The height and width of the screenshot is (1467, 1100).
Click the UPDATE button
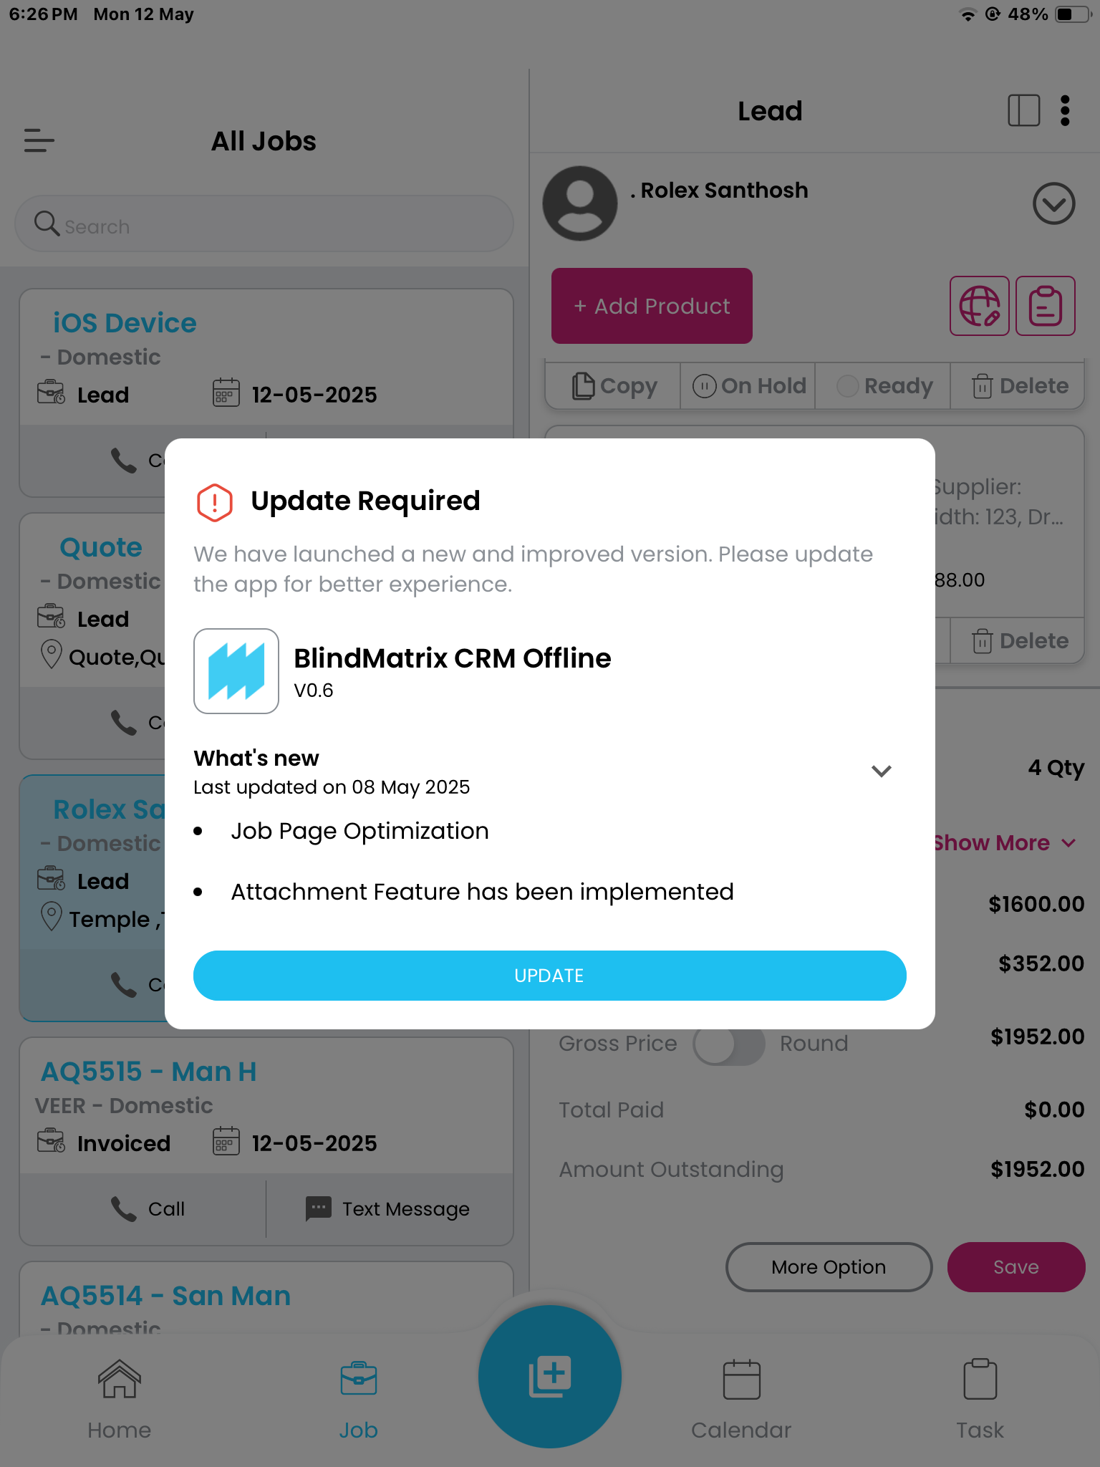[x=549, y=976]
